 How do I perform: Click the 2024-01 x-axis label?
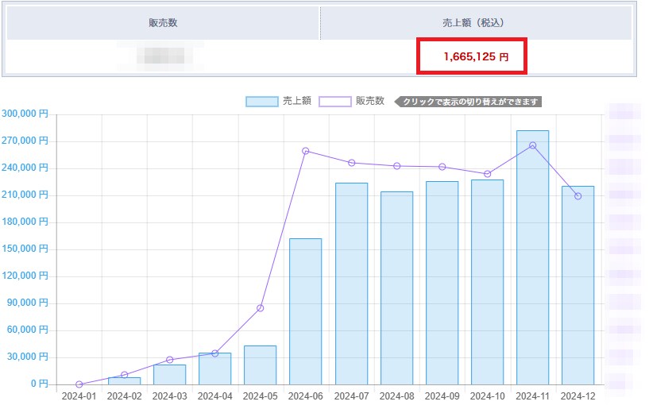click(x=79, y=396)
